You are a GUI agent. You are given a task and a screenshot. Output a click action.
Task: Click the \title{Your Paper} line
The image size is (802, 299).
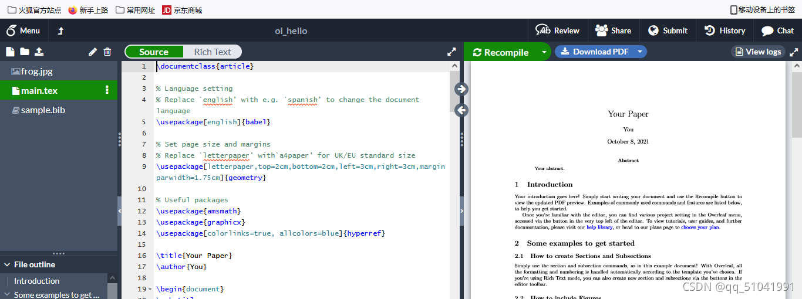pyautogui.click(x=194, y=256)
